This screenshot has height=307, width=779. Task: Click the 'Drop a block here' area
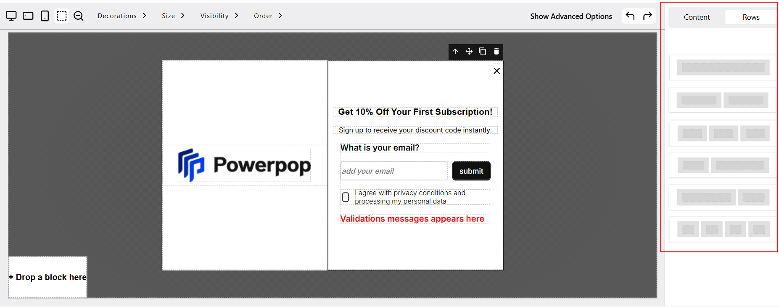(48, 277)
